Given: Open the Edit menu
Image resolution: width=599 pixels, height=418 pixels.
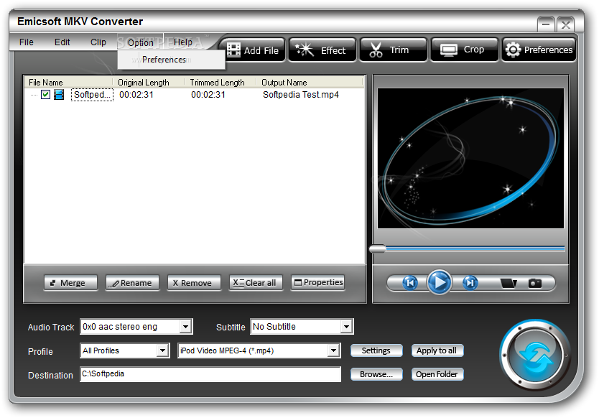Looking at the screenshot, I should pos(62,42).
